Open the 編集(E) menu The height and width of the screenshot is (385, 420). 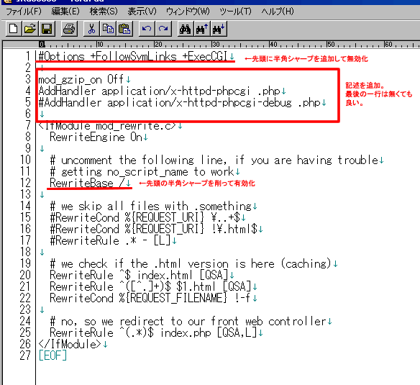65,12
